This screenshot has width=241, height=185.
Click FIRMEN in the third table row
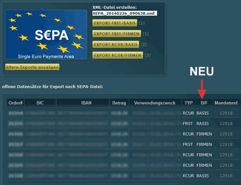click(204, 134)
